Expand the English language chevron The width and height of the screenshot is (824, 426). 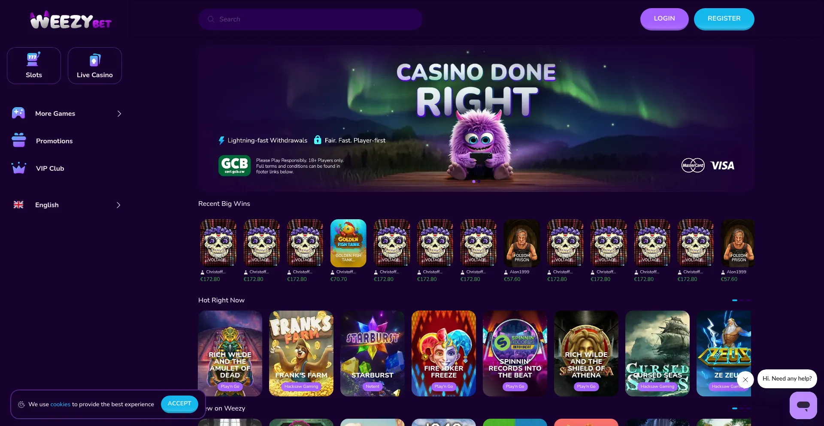coord(118,205)
